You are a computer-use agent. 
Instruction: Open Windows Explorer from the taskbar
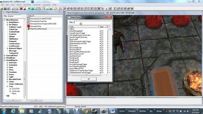tap(22, 111)
